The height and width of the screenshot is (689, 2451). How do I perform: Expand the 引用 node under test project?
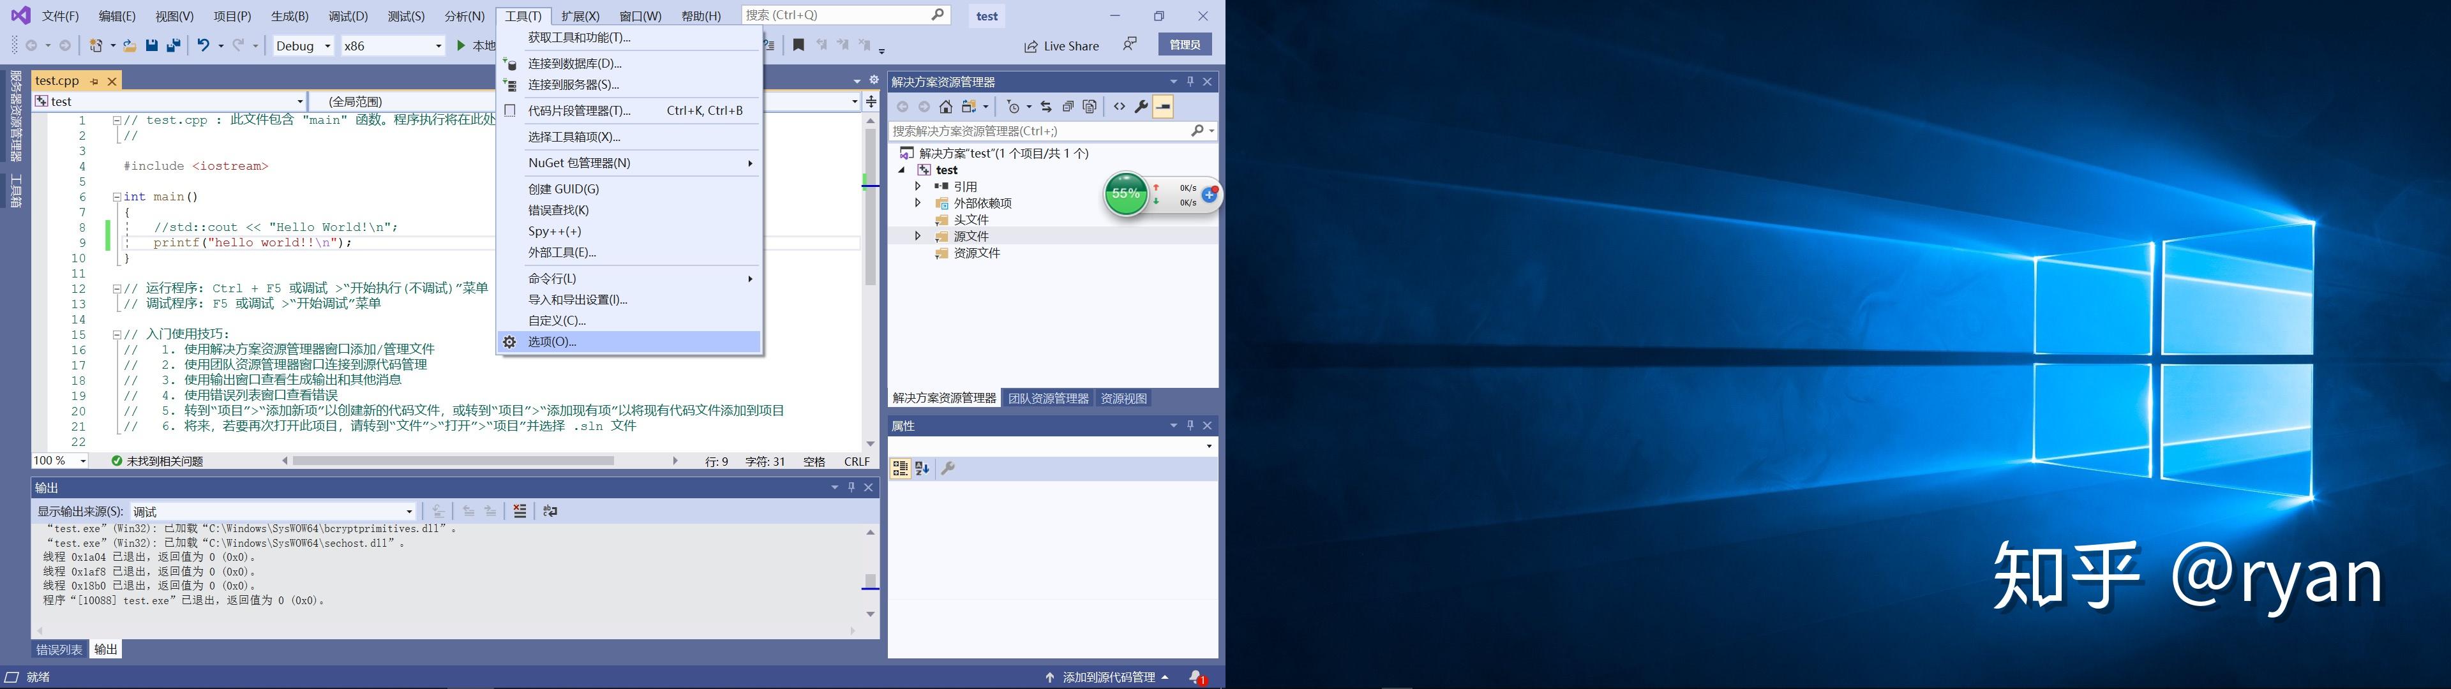918,186
